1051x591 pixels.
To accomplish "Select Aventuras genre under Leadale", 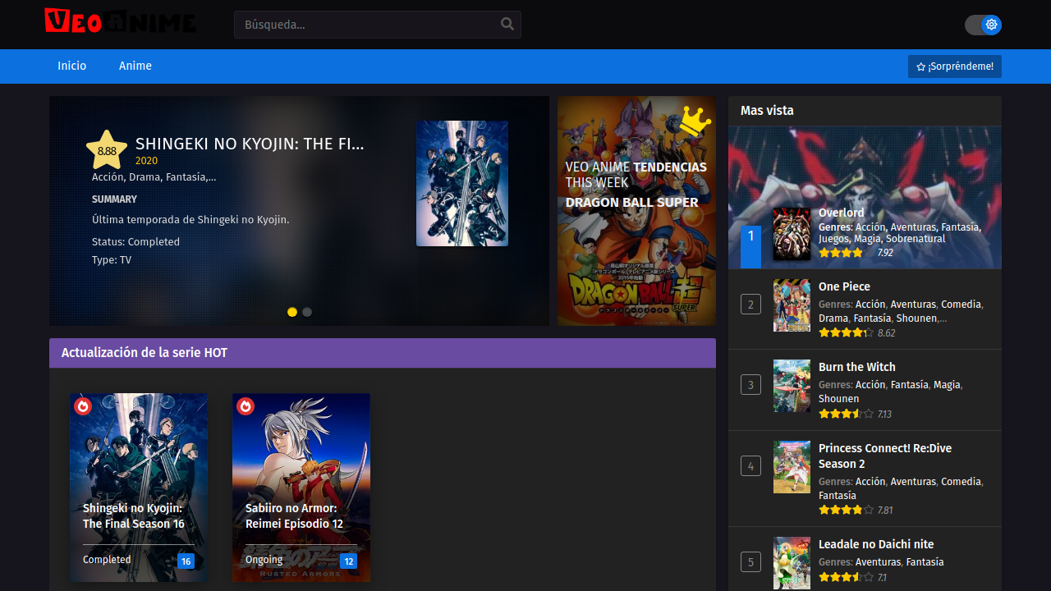I will tap(878, 562).
